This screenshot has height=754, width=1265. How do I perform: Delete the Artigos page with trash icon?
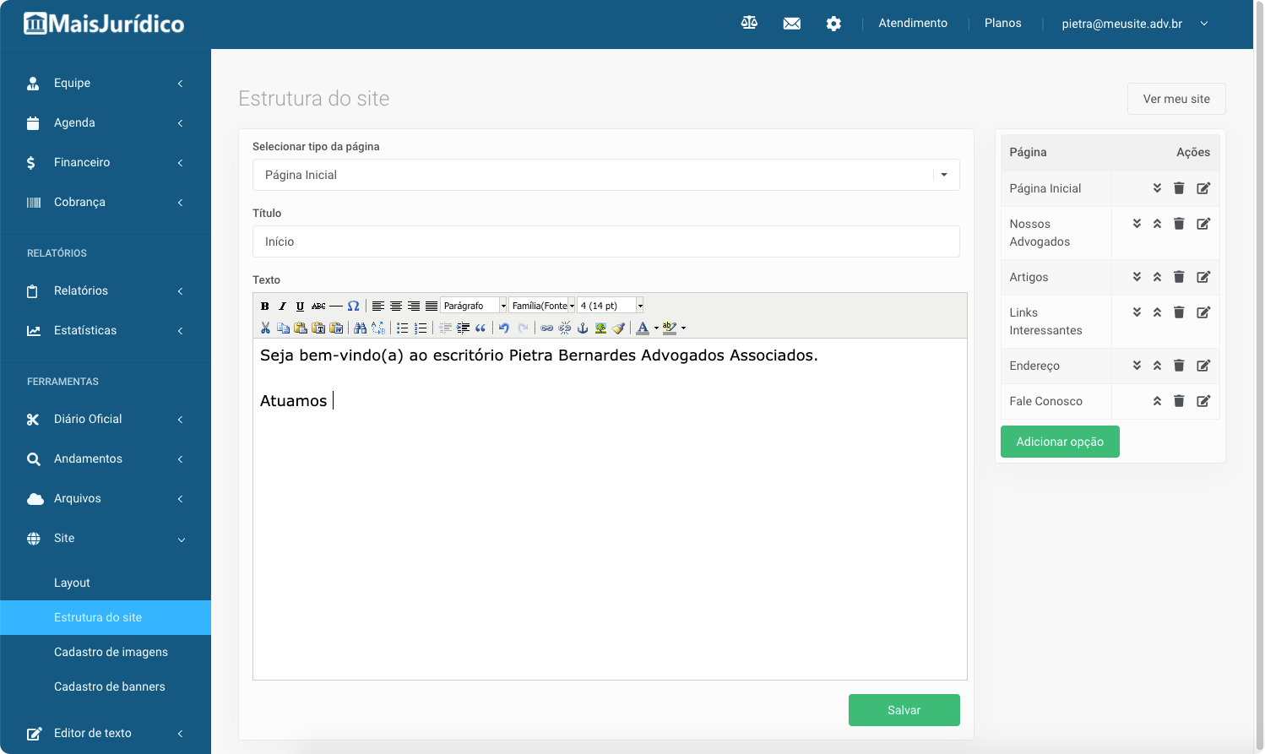pyautogui.click(x=1179, y=277)
